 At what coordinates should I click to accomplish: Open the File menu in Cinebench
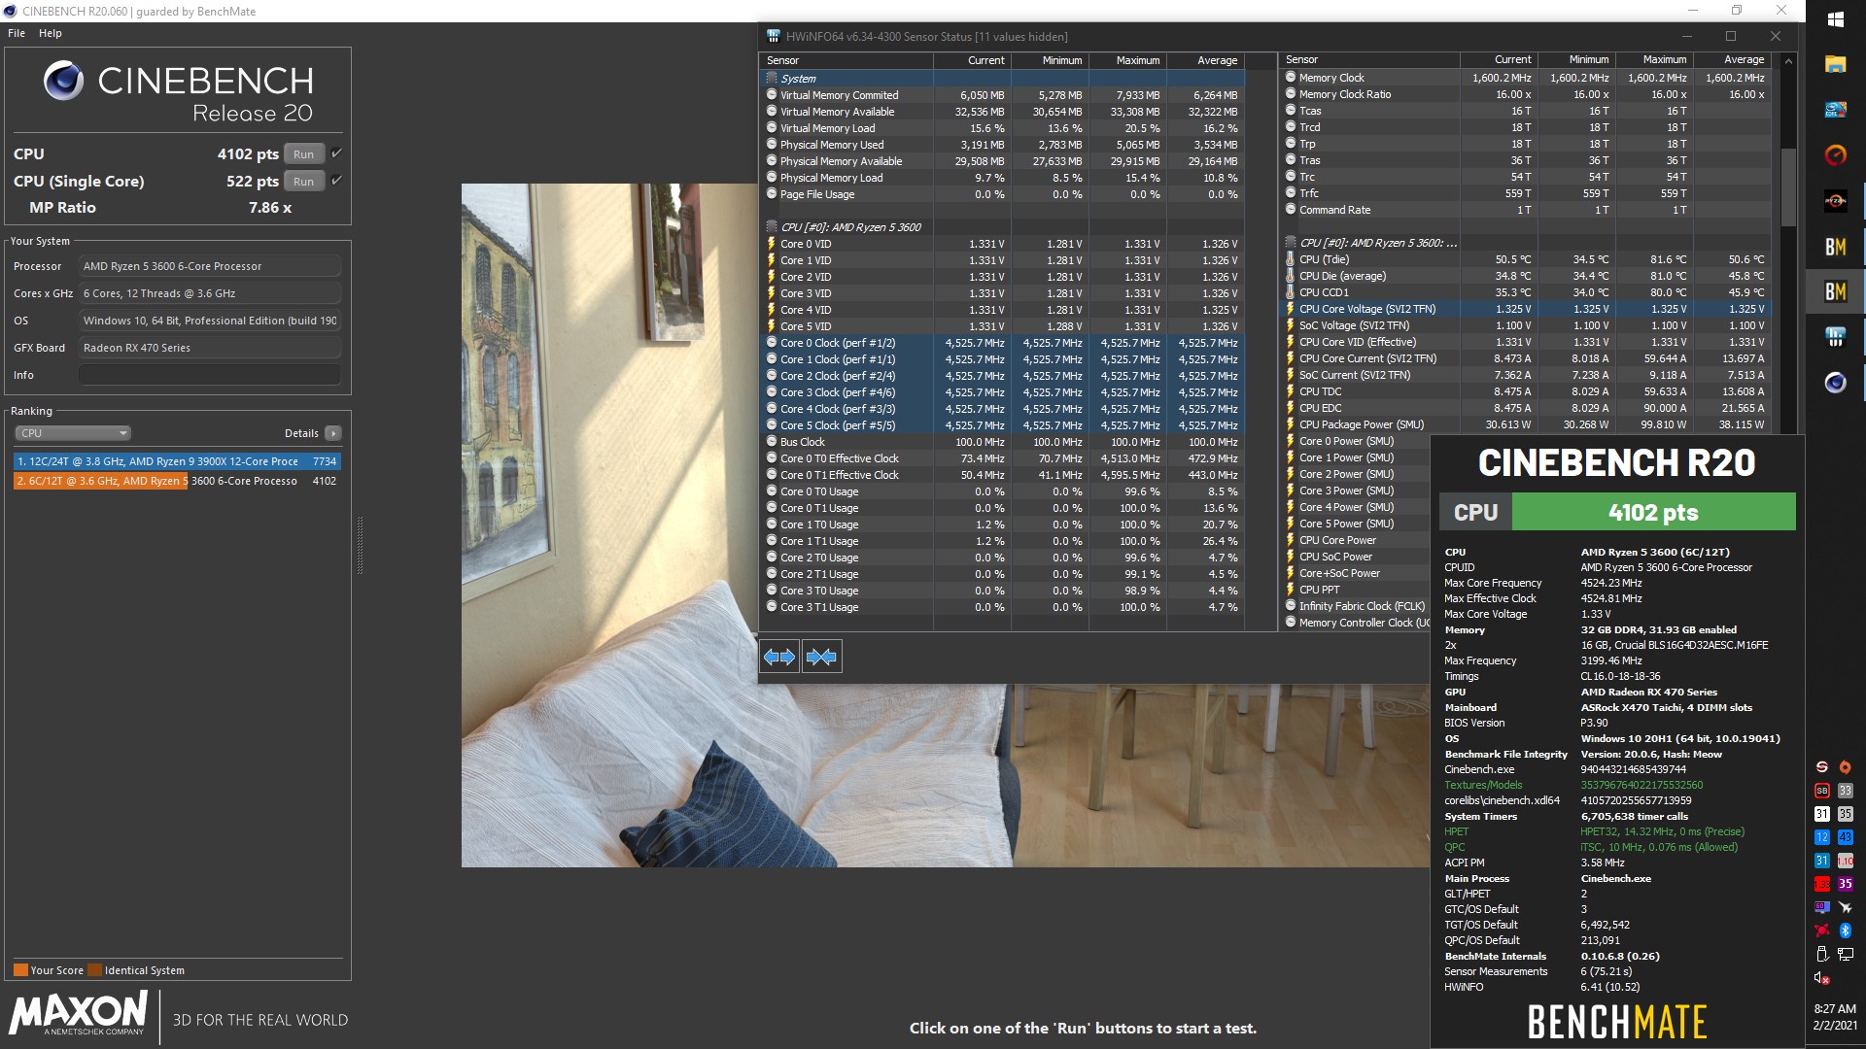(x=17, y=33)
